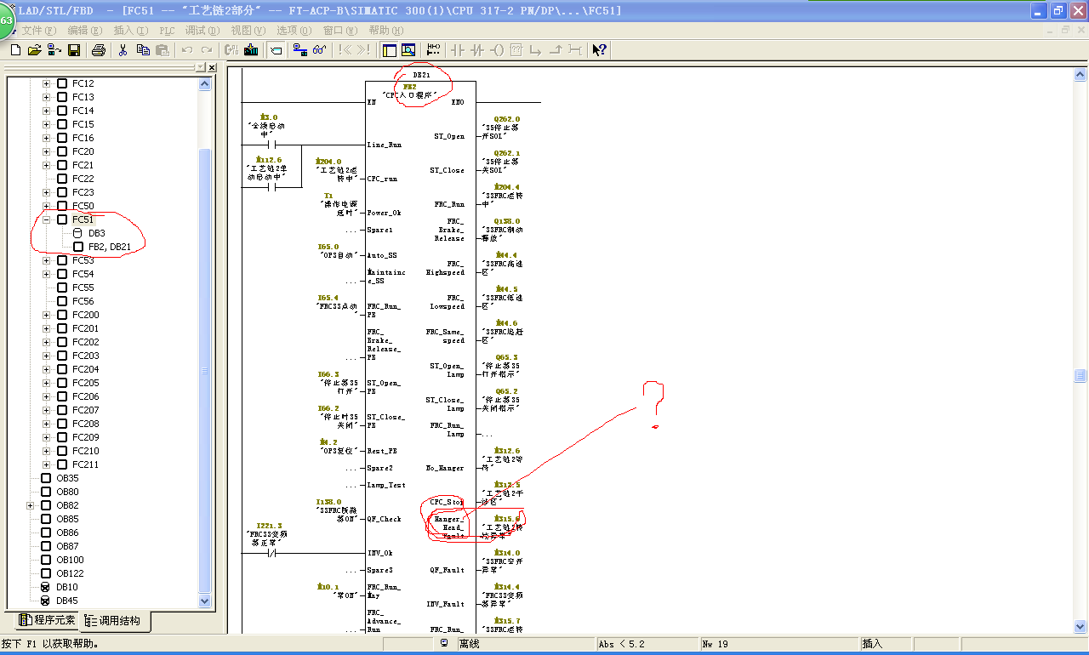Click the I65.0 input address

click(x=328, y=247)
